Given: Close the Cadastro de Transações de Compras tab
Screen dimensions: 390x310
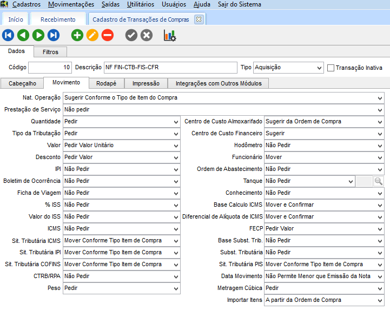Looking at the screenshot, I should tap(198, 19).
